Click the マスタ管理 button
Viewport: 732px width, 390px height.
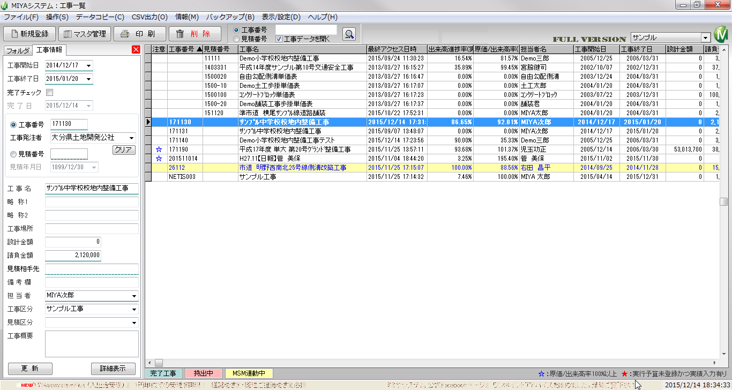[x=85, y=34]
